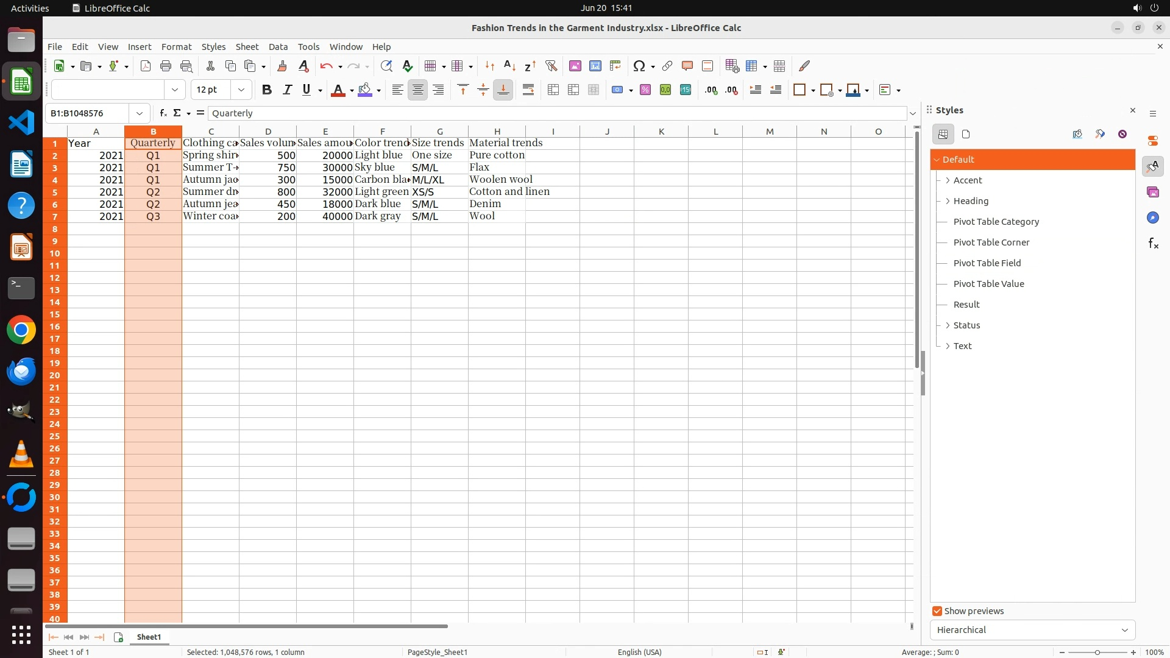Expand the Heading style group
Image resolution: width=1170 pixels, height=658 pixels.
click(x=948, y=201)
